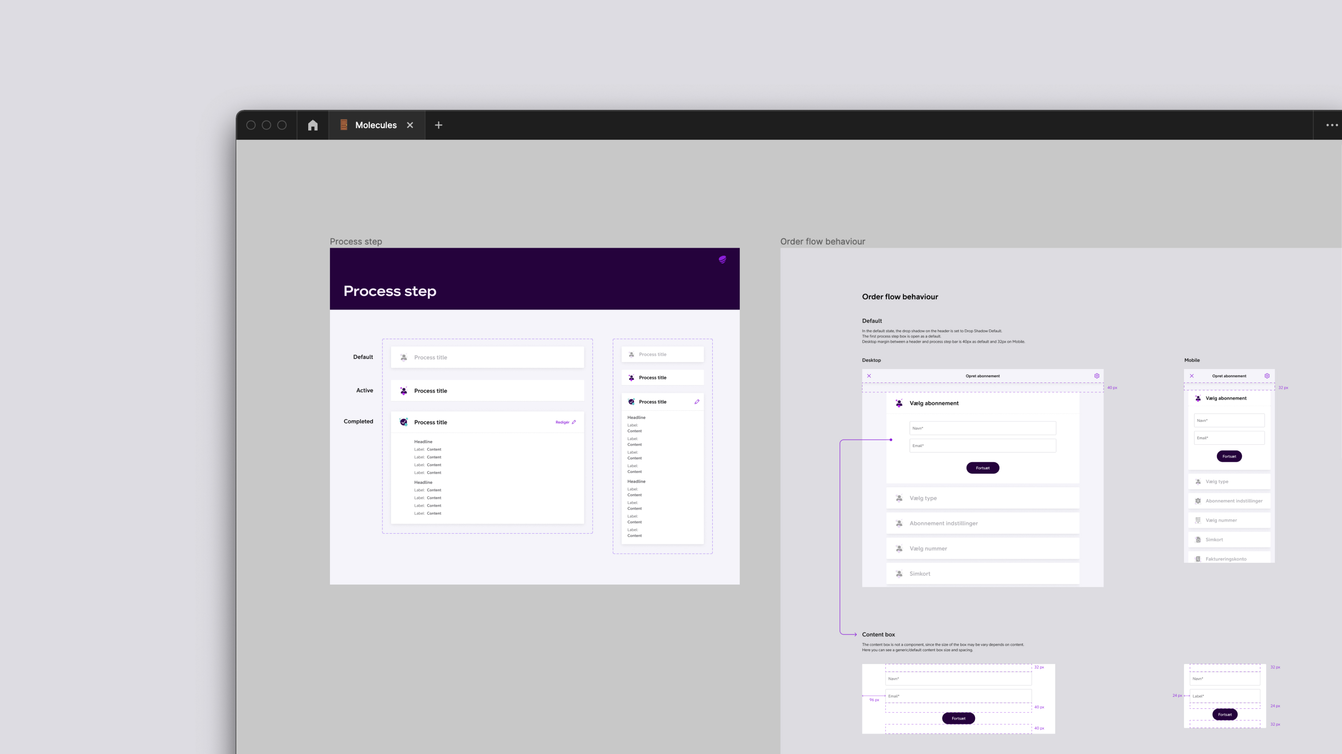1342x754 pixels.
Task: Click Navn field in desktop order form
Action: pyautogui.click(x=982, y=428)
